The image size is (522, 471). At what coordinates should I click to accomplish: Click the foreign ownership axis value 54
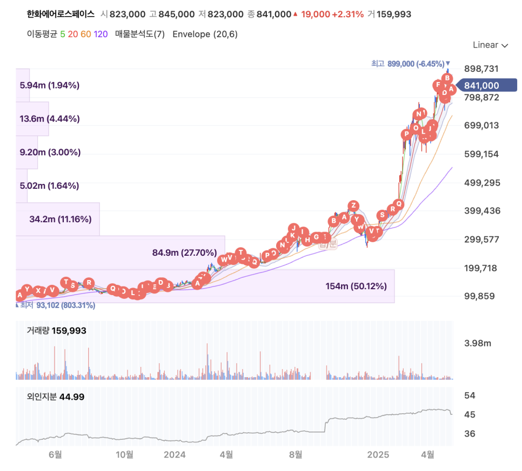(470, 395)
